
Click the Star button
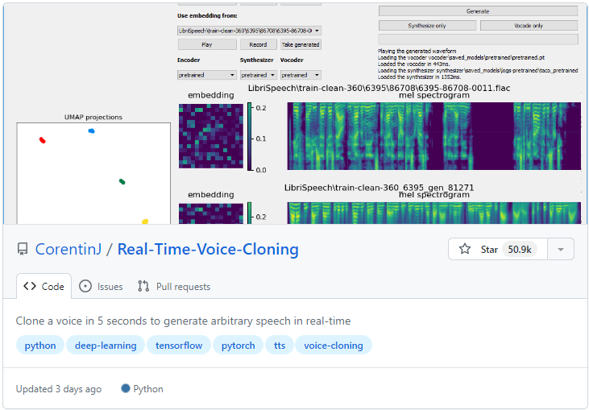pyautogui.click(x=498, y=249)
